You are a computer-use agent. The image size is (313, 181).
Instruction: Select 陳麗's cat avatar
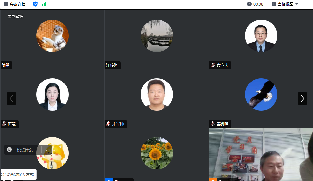pyautogui.click(x=52, y=36)
